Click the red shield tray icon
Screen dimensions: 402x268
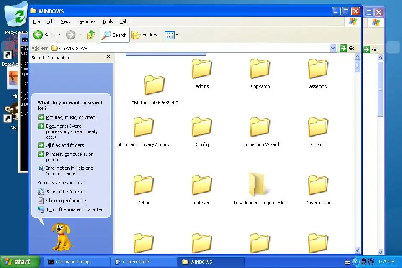pyautogui.click(x=363, y=262)
